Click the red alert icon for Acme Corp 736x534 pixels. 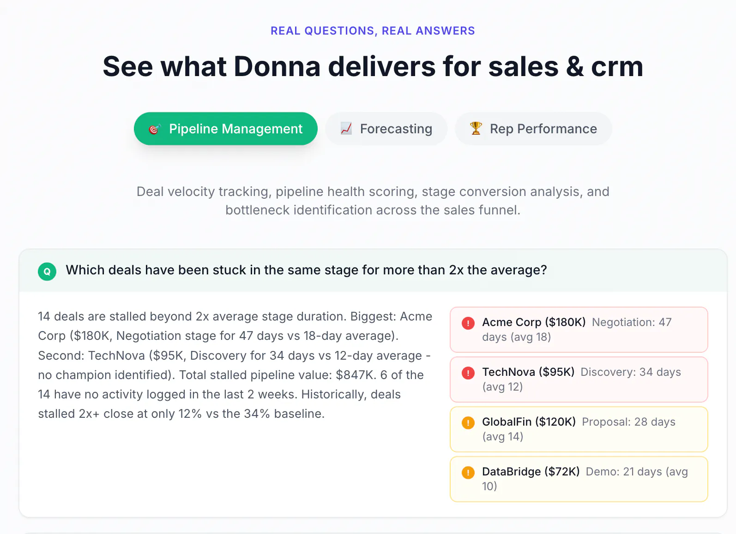click(468, 323)
